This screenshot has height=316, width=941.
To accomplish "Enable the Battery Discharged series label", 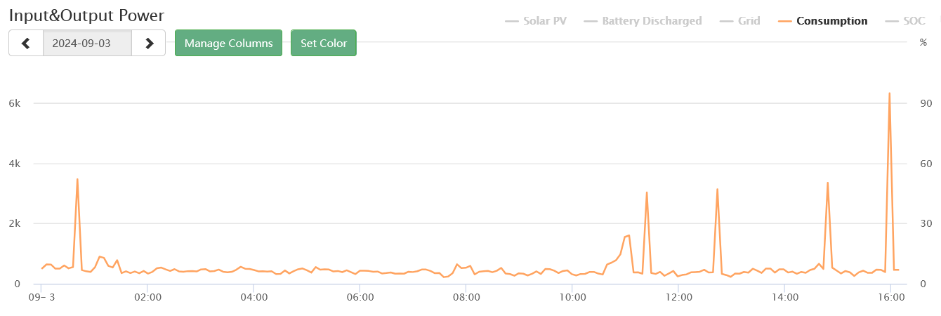I will (x=652, y=21).
